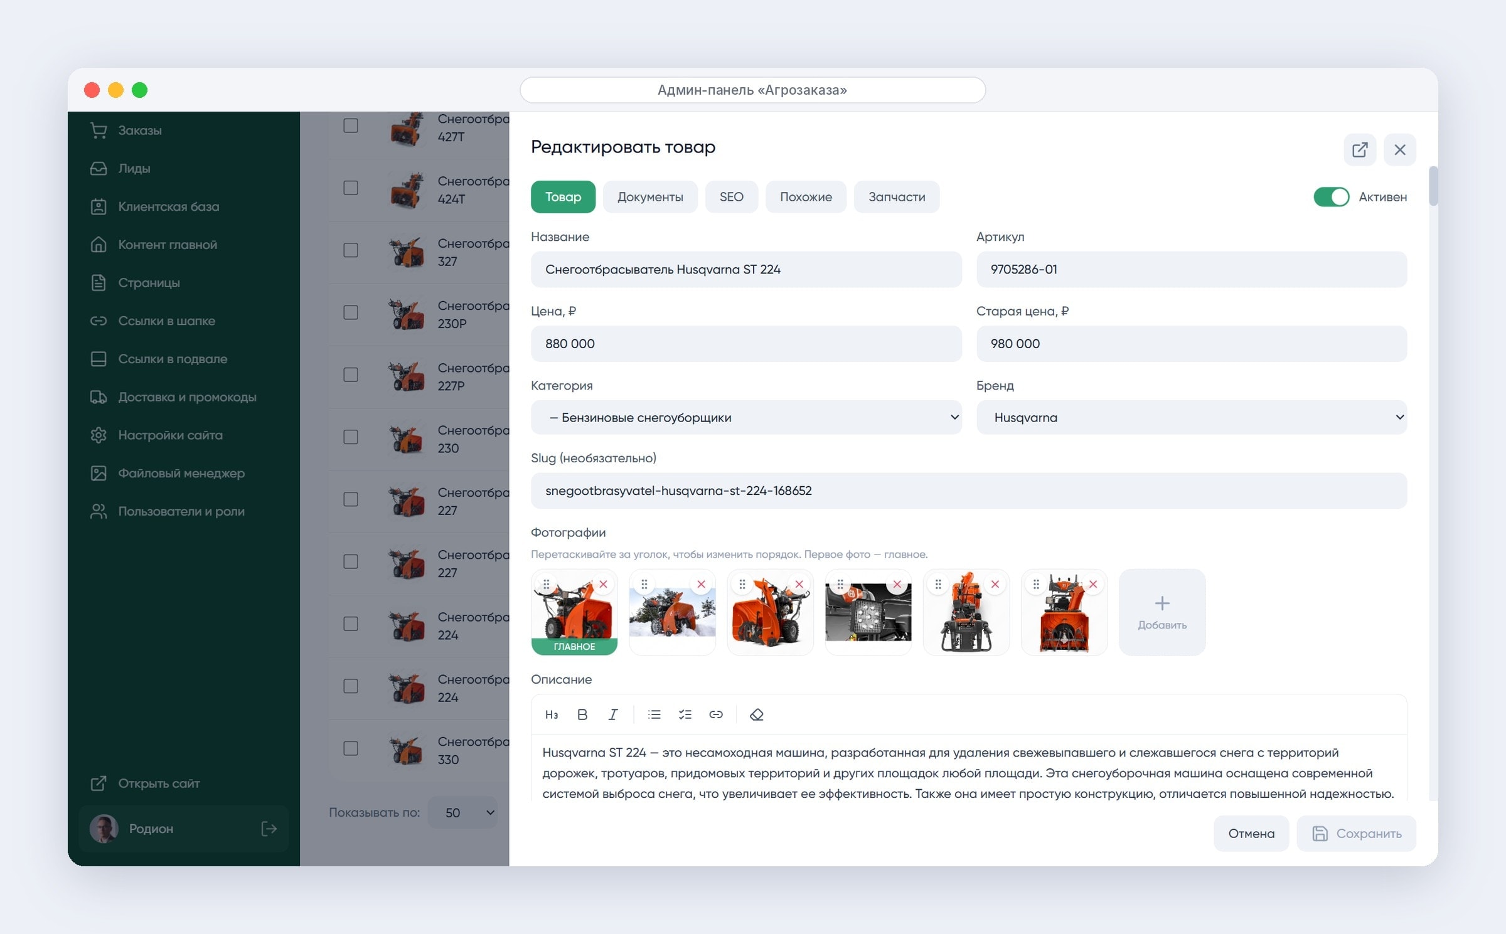Click drag handle on headlight photo
The height and width of the screenshot is (934, 1506).
[x=840, y=584]
